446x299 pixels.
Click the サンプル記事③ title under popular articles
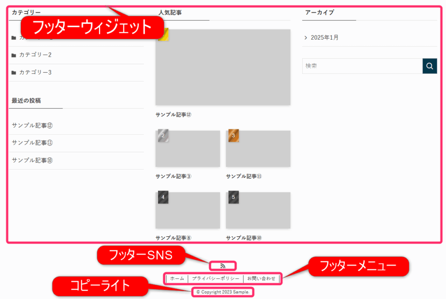pos(173,176)
